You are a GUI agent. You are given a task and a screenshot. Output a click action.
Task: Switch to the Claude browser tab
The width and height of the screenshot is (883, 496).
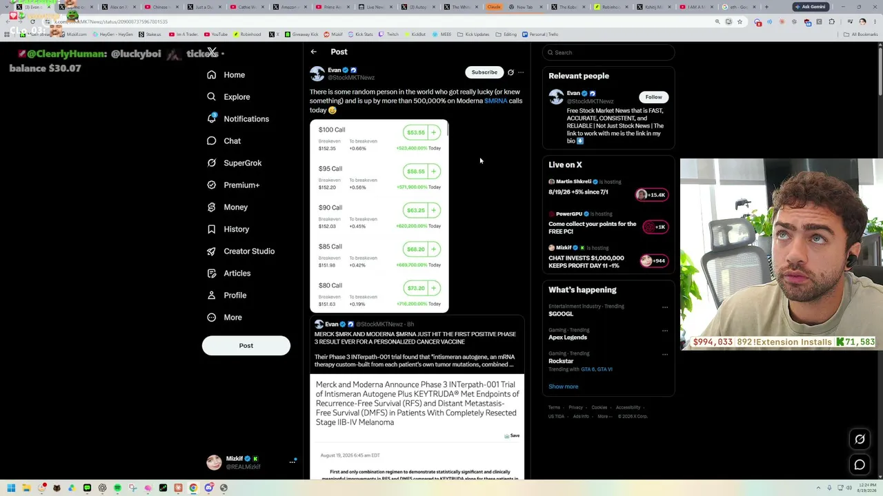[493, 7]
